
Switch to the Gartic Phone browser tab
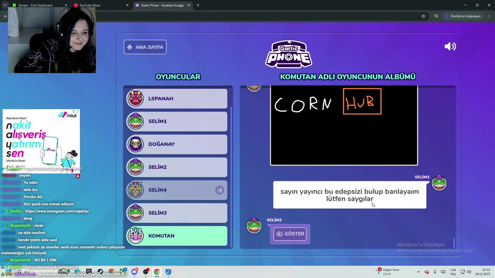162,5
